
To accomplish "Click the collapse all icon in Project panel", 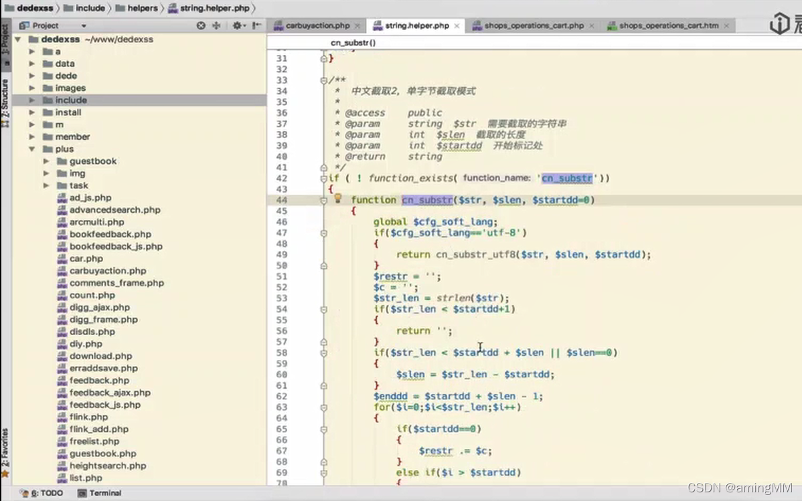I will (x=216, y=25).
